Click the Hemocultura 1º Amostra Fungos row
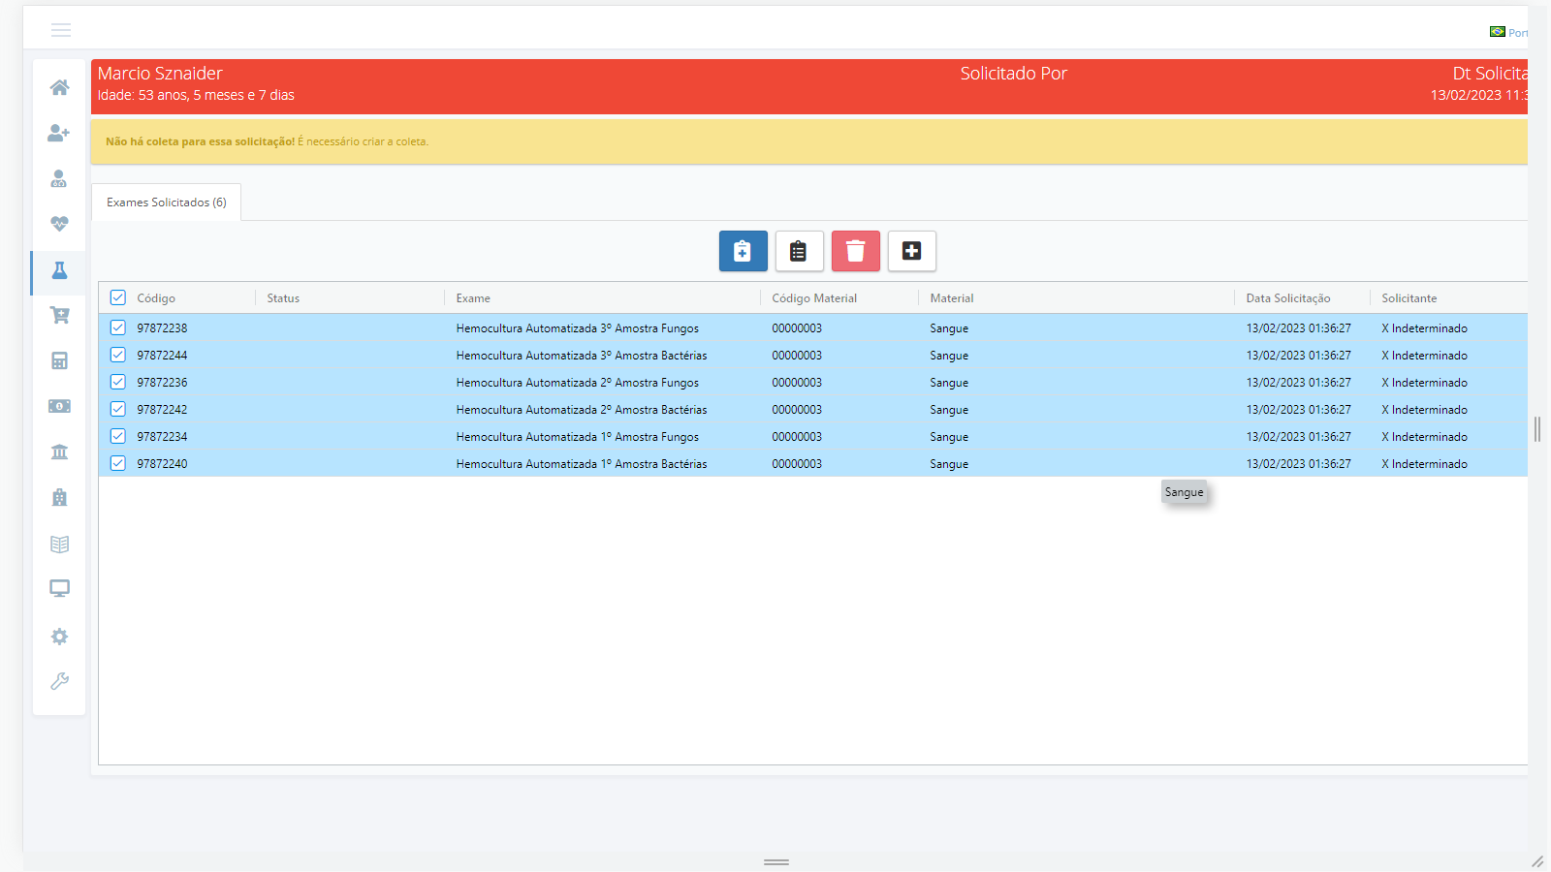 (x=577, y=437)
